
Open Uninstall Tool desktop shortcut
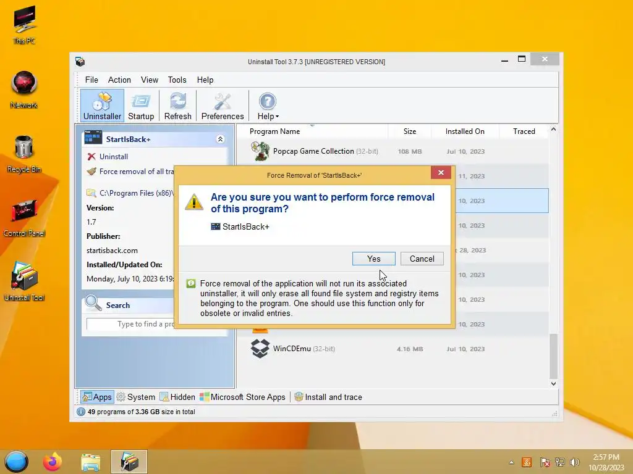[24, 281]
